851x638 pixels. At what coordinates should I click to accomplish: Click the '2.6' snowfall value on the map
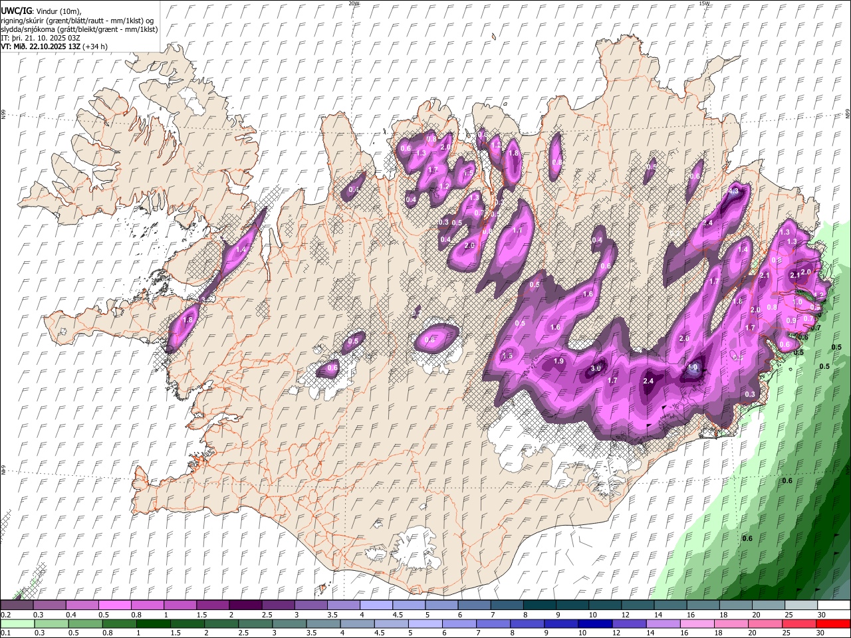(x=469, y=245)
